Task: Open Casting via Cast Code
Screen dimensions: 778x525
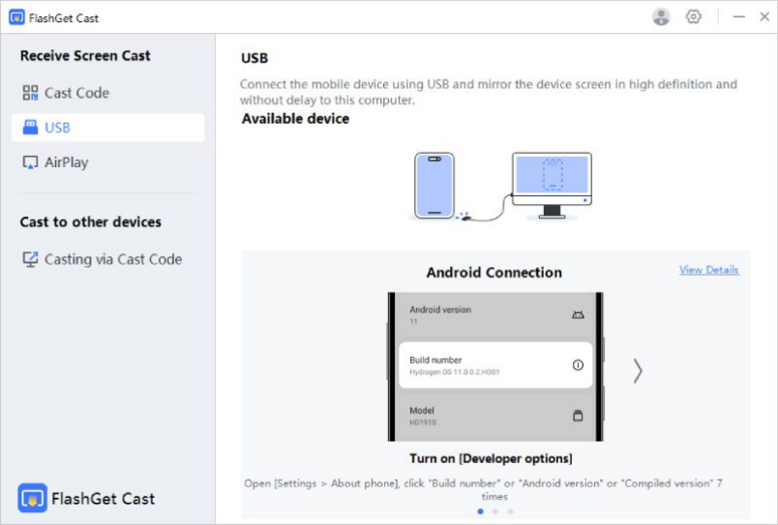Action: click(x=112, y=259)
